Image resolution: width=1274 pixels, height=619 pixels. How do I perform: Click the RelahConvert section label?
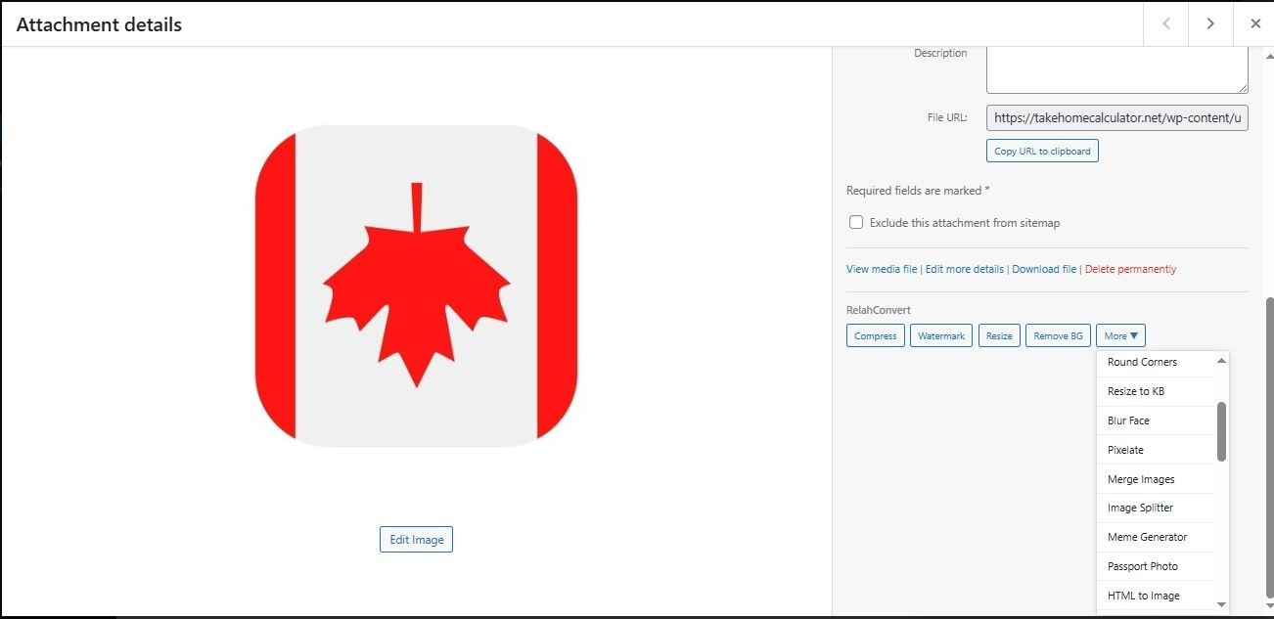[x=878, y=310]
